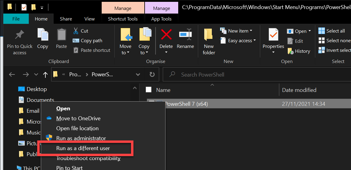Select the PowerShell 7 (x64) file row
The width and height of the screenshot is (351, 170).
(249, 104)
